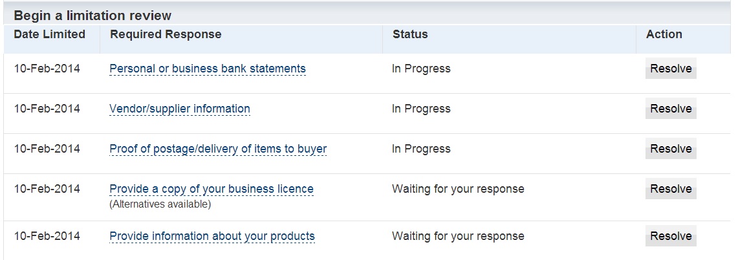This screenshot has height=260, width=738.
Task: Click Resolve next to Vendor/supplier information
Action: tap(671, 109)
